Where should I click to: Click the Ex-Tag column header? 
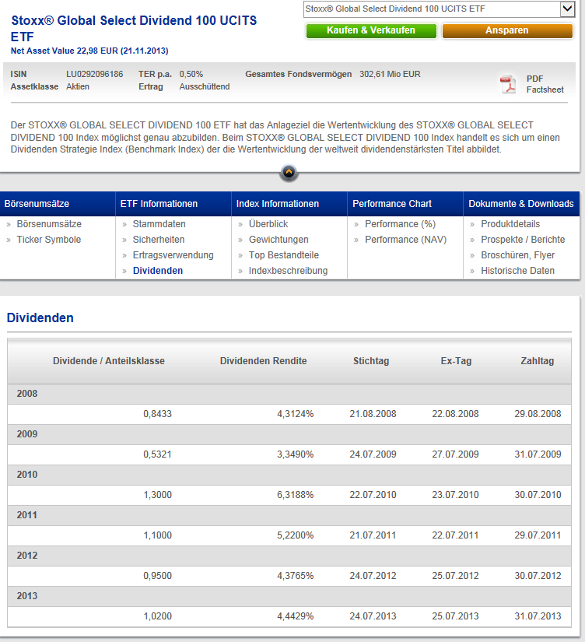[x=456, y=361]
